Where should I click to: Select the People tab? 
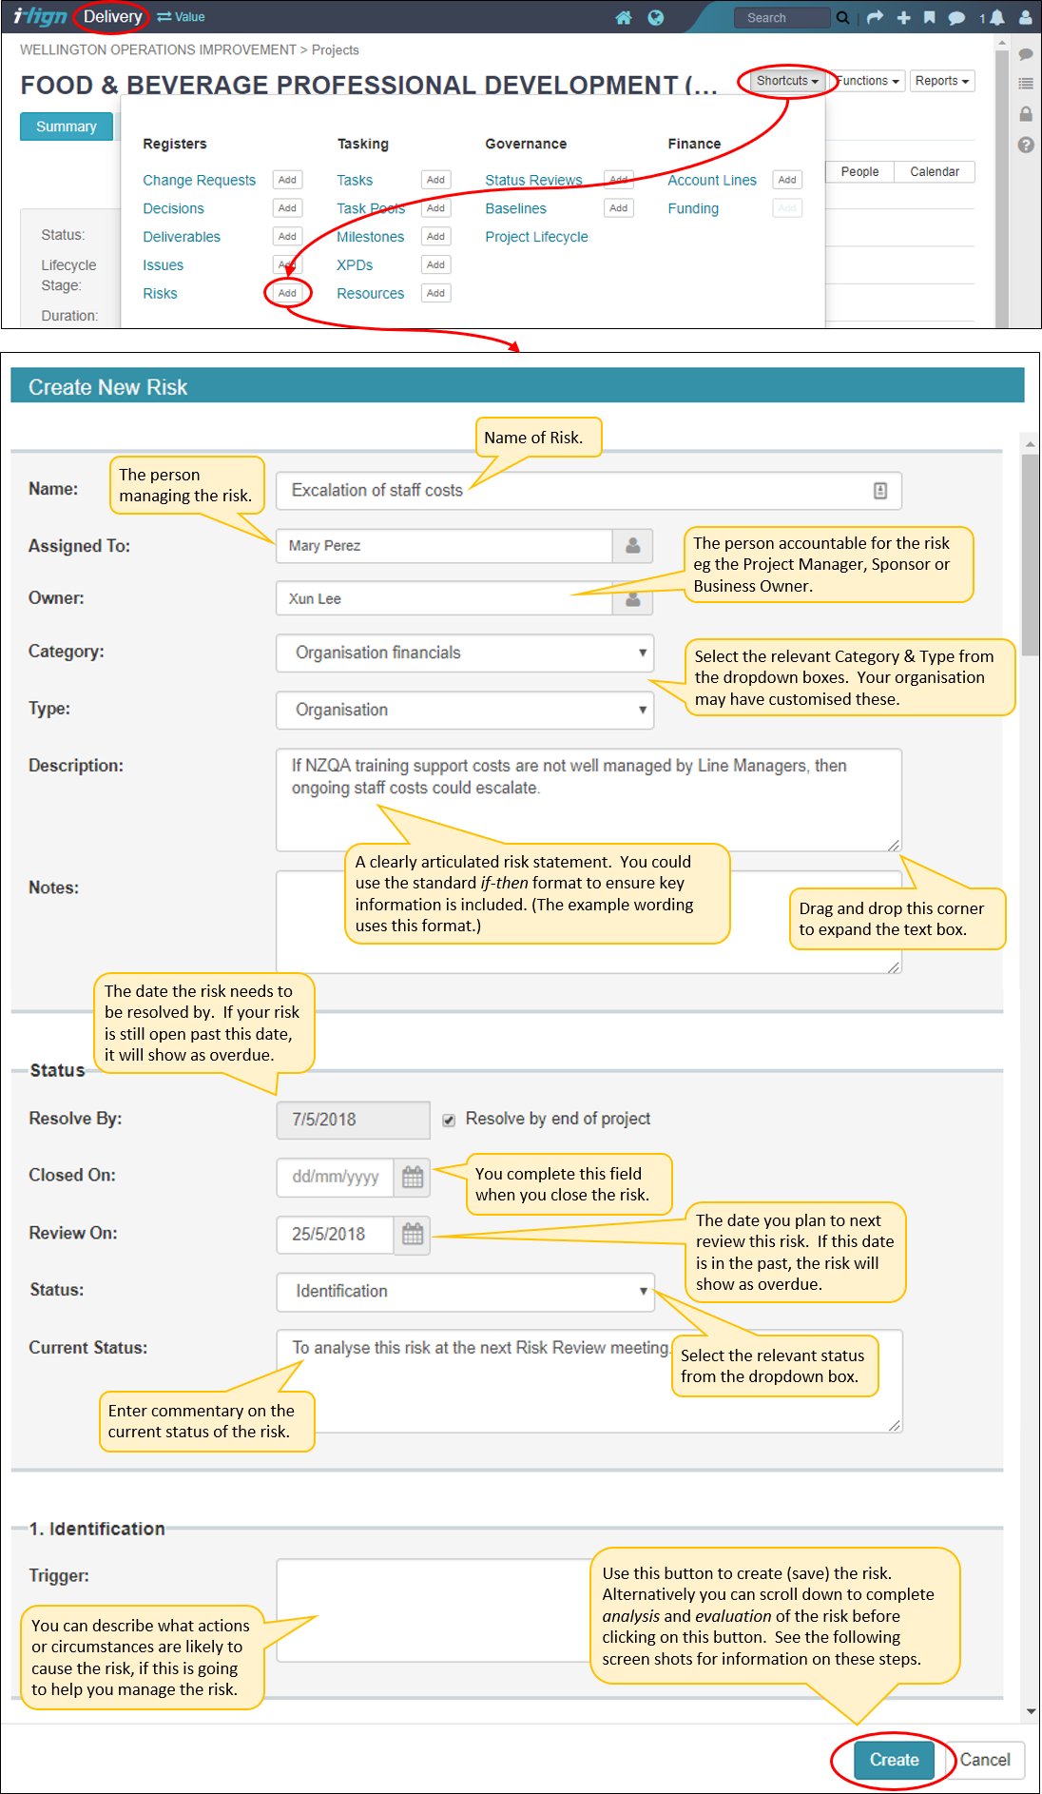point(859,172)
